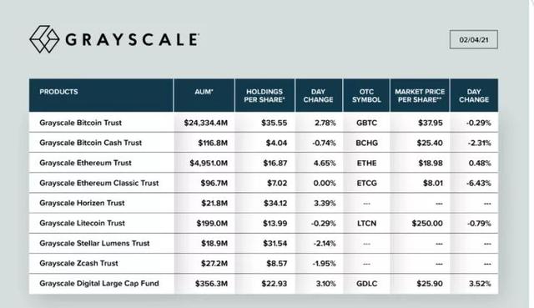The image size is (534, 308).
Task: Open Grayscale Digital Large Cap Fund
Action: tap(264, 284)
